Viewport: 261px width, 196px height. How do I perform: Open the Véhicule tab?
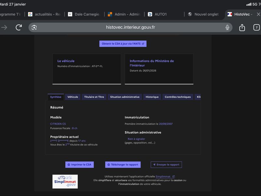pos(72,97)
